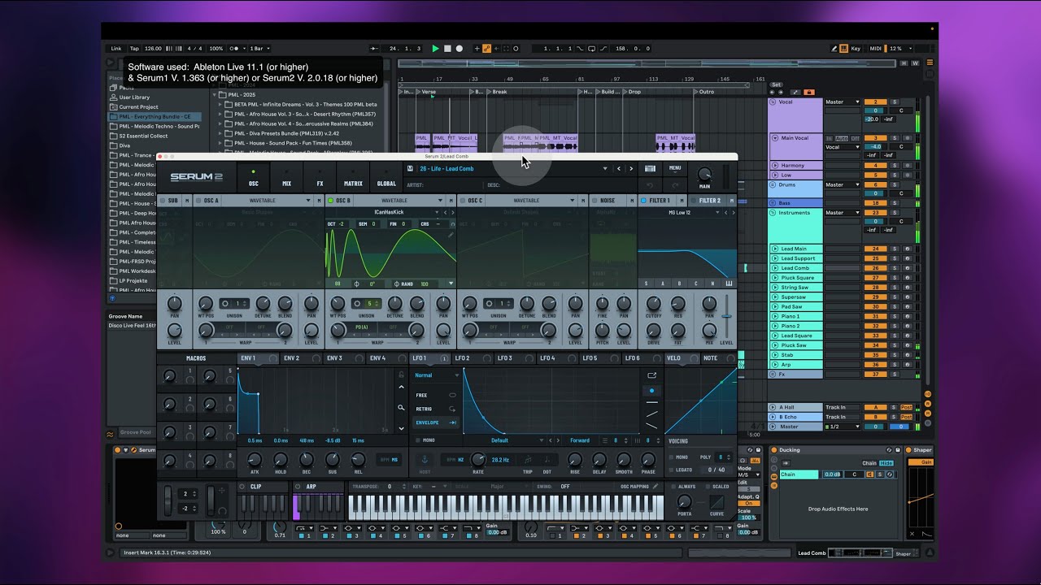The width and height of the screenshot is (1041, 585).
Task: Open Serum MATRIX tab
Action: pyautogui.click(x=353, y=177)
